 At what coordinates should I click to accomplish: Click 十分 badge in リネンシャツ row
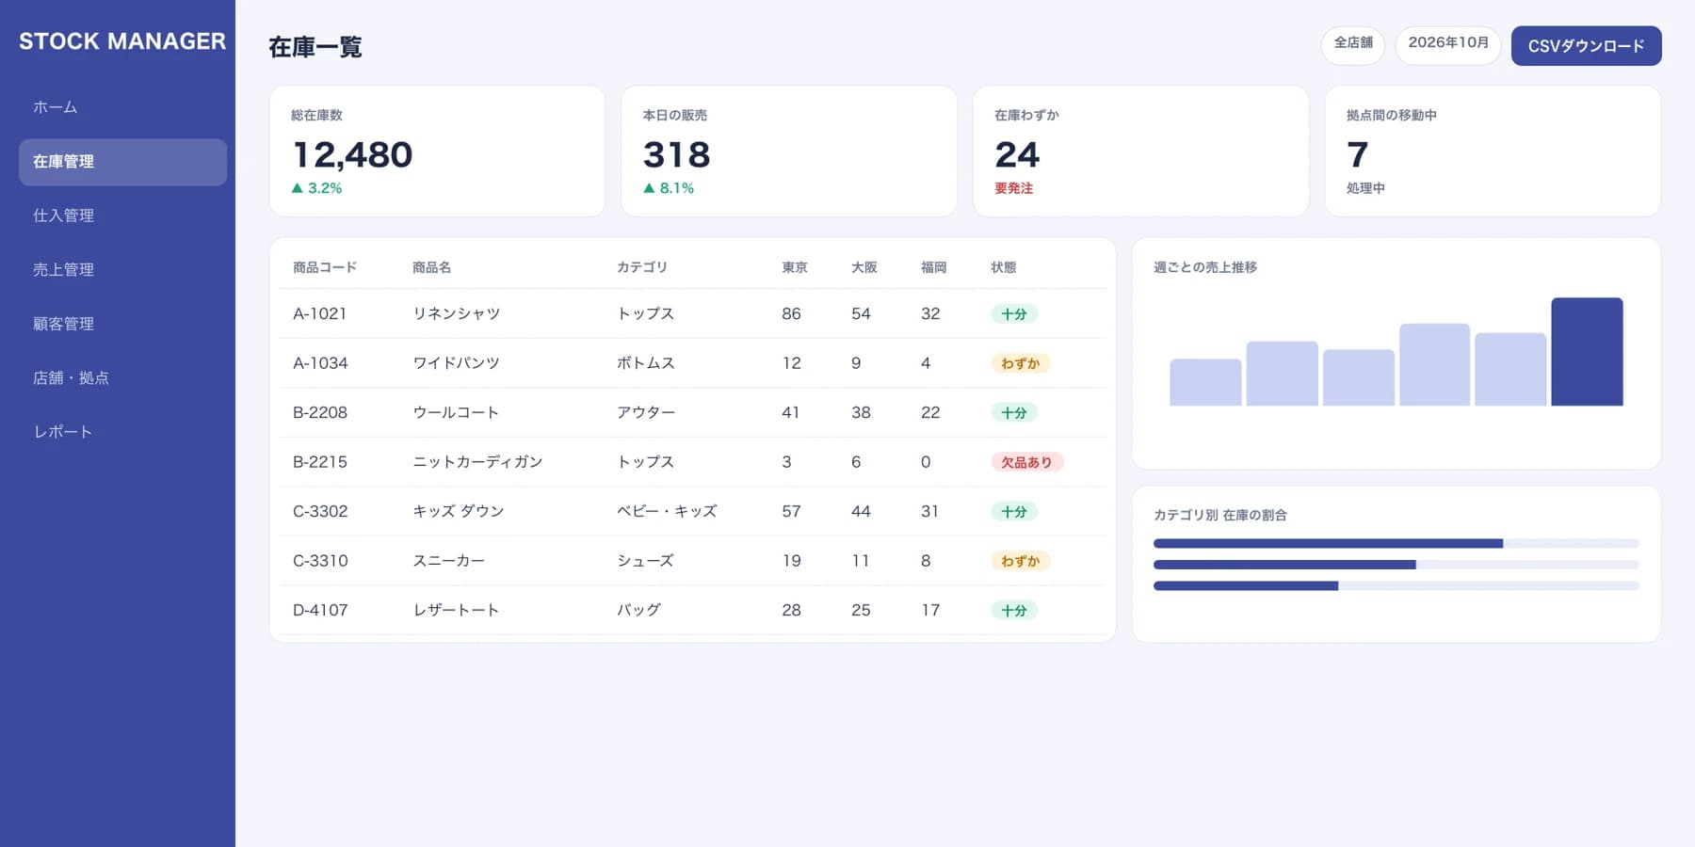(1014, 314)
